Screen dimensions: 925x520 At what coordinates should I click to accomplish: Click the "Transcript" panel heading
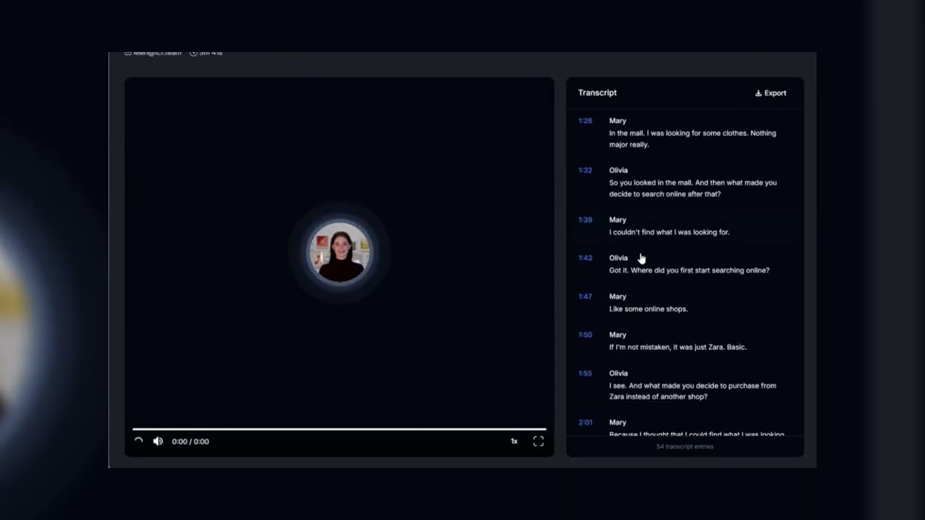[598, 92]
